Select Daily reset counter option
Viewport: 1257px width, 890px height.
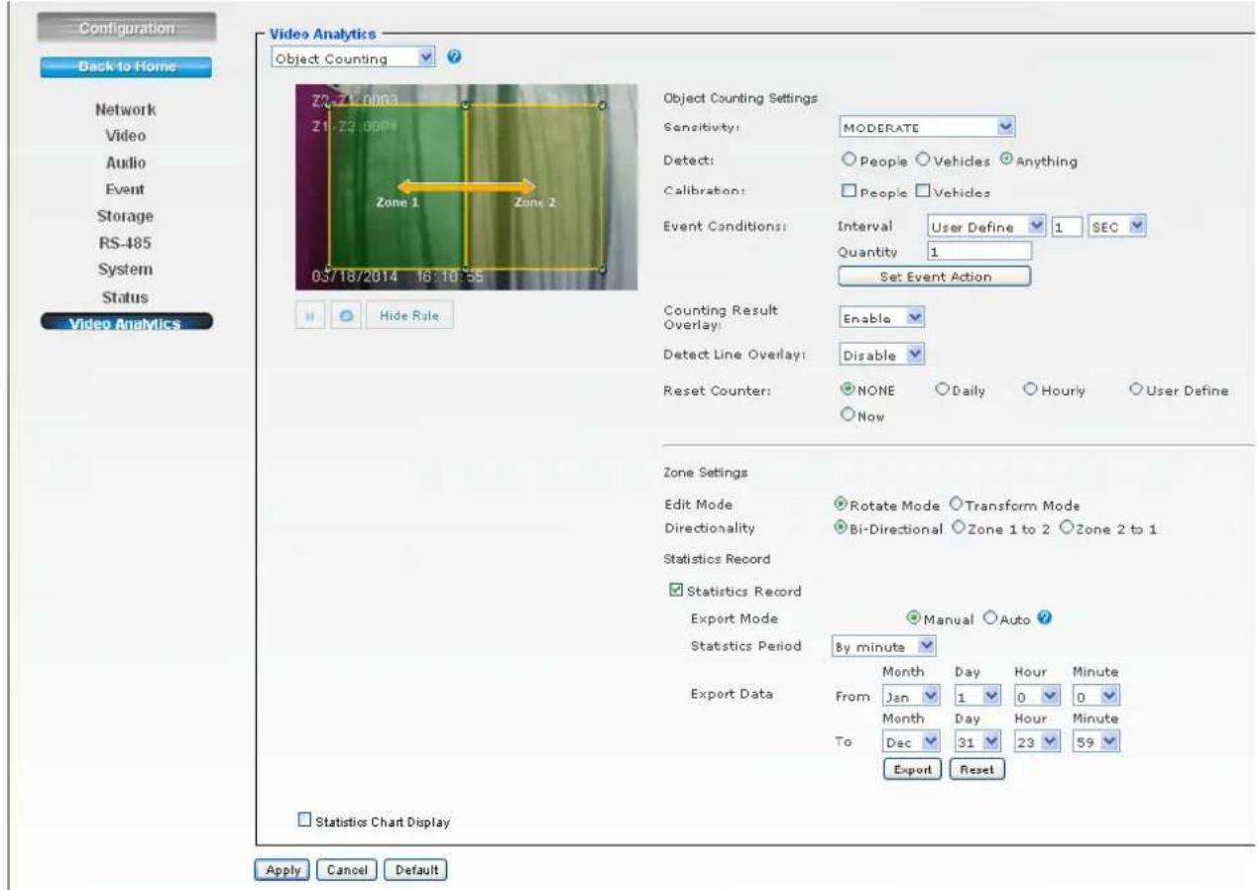tap(942, 390)
